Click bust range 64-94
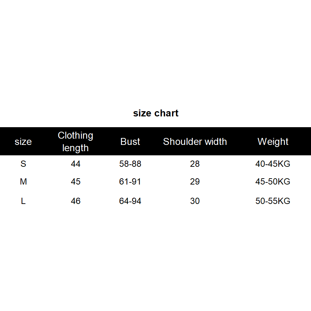The image size is (311, 311). coord(130,201)
